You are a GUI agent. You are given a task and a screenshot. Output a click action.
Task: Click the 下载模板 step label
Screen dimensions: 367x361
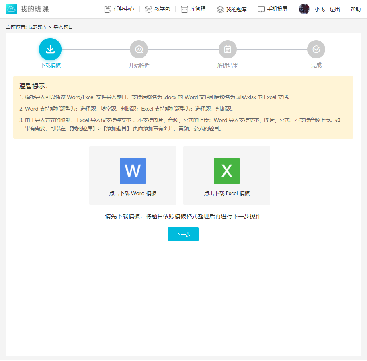(x=50, y=65)
